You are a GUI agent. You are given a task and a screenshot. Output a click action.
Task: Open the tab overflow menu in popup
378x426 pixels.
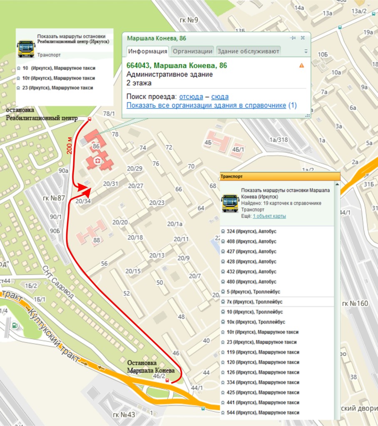(x=306, y=52)
